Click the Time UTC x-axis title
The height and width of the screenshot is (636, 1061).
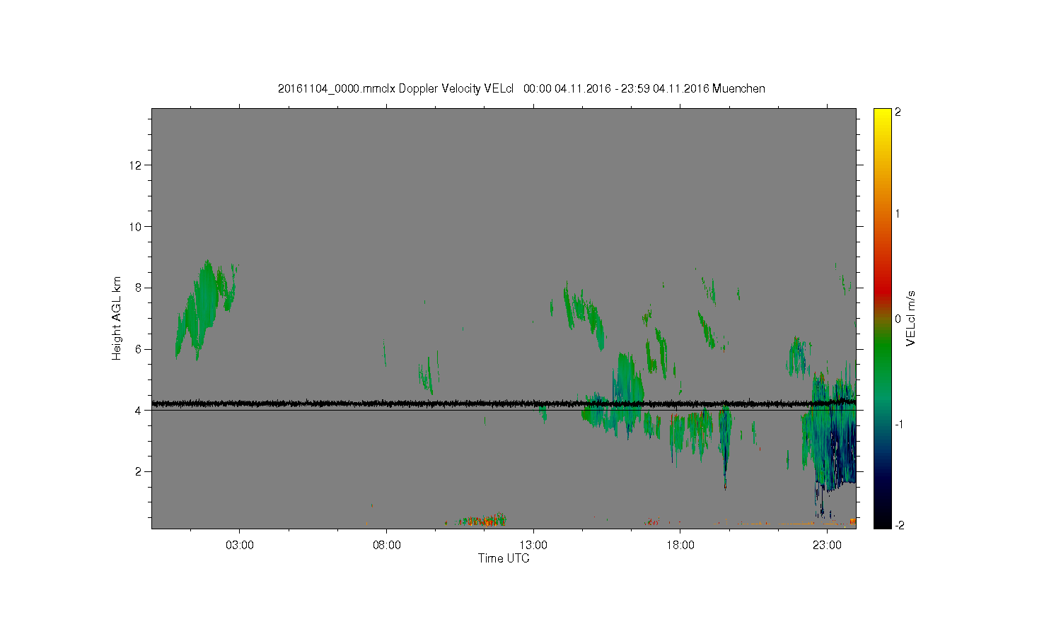tap(504, 558)
